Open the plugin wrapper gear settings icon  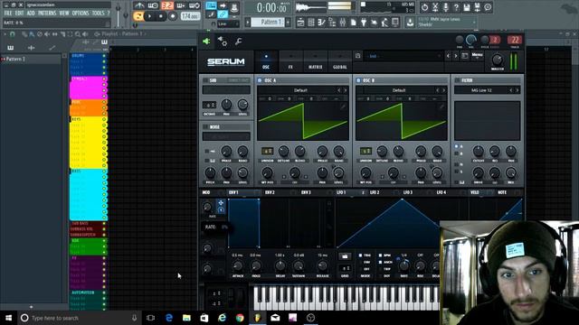tap(223, 42)
